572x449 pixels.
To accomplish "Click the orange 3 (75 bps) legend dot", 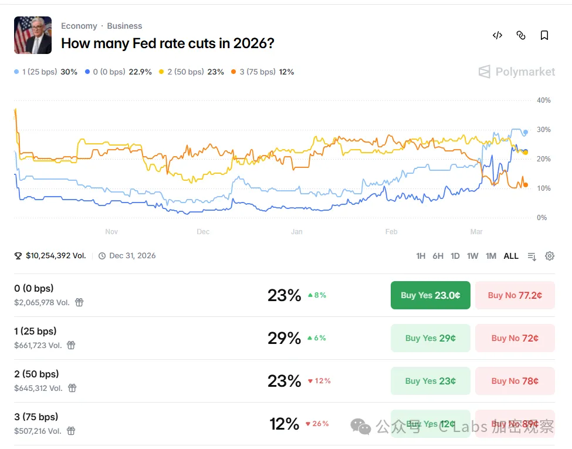I will pos(233,72).
